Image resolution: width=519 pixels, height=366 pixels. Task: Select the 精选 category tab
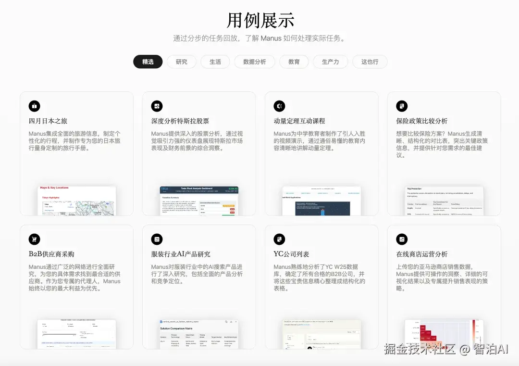click(x=148, y=62)
